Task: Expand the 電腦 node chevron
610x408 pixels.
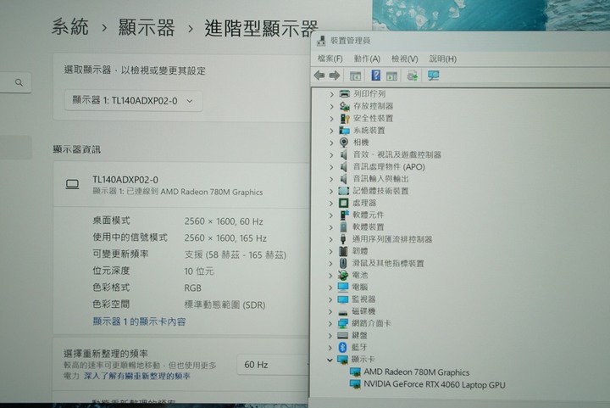Action: coord(330,288)
